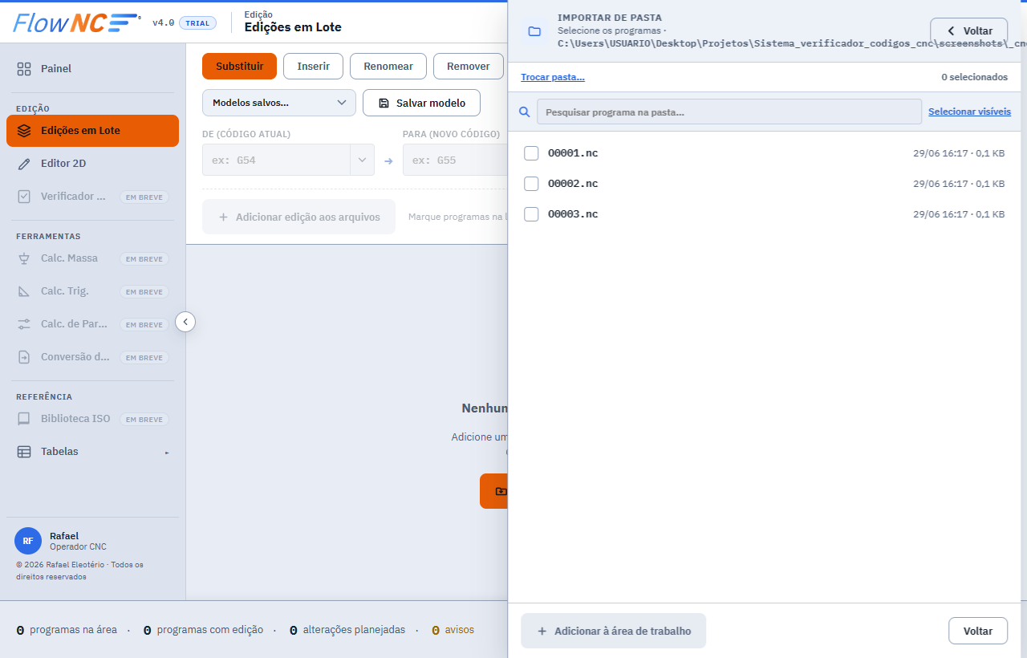Click the FlowNC logo
This screenshot has width=1027, height=658.
[x=76, y=22]
